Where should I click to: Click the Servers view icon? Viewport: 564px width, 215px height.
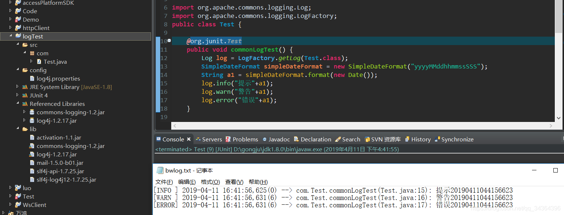[198, 139]
